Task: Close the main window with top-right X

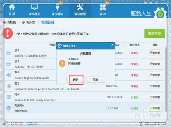Action: pos(168,3)
